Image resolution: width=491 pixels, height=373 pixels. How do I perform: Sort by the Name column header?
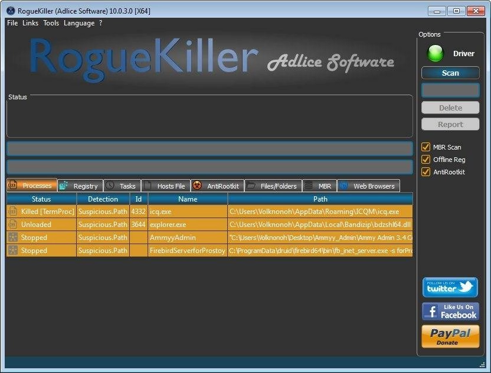(188, 199)
